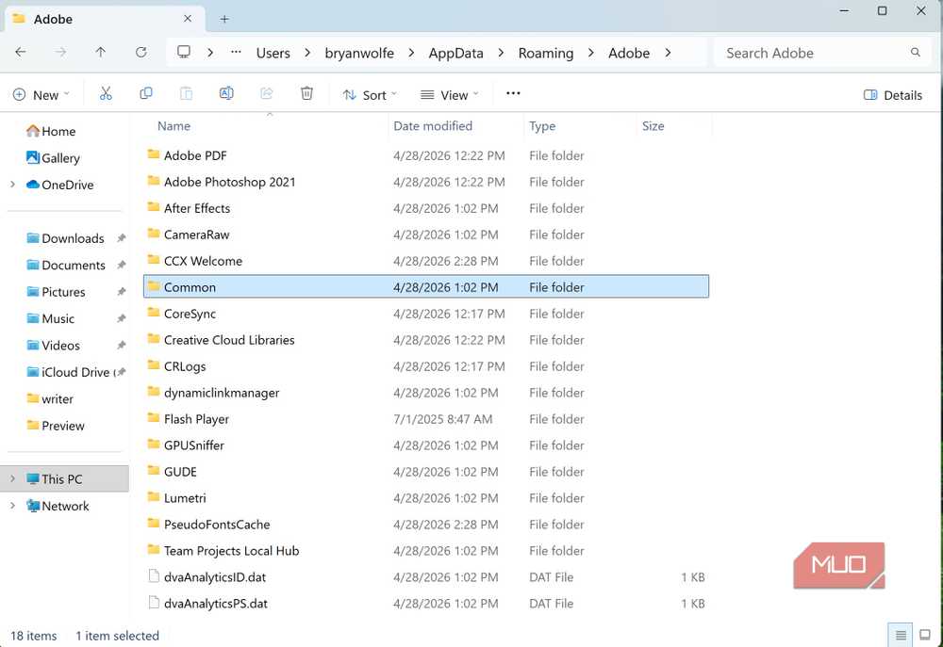Open the View dropdown menu
943x647 pixels.
pyautogui.click(x=449, y=95)
